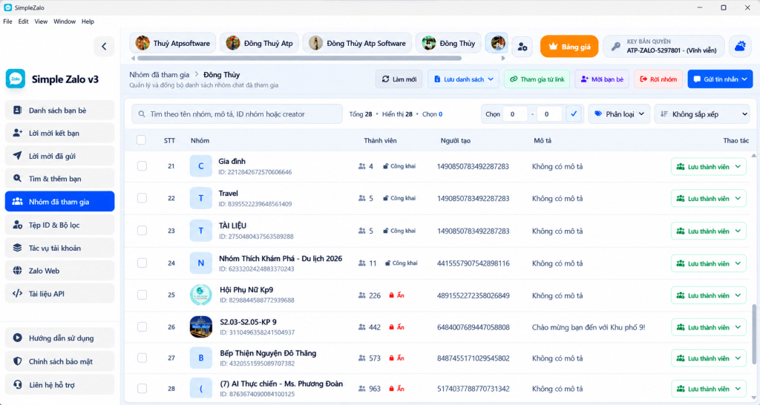This screenshot has width=760, height=405.
Task: Expand Lưu thành viên for Bếp Thiện Nguyện
Action: pyautogui.click(x=708, y=358)
